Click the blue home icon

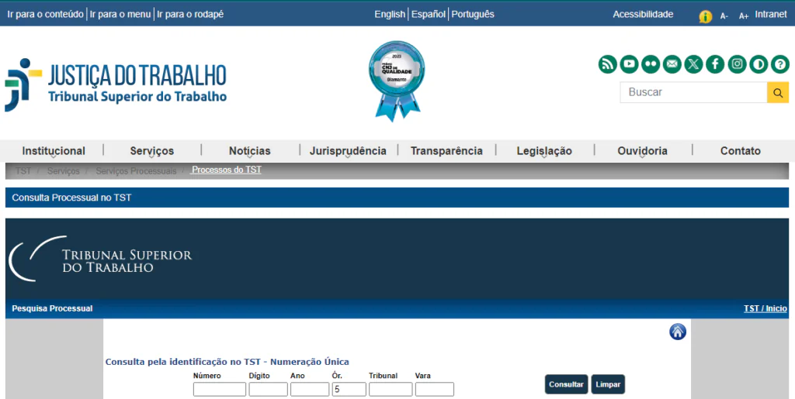point(678,332)
